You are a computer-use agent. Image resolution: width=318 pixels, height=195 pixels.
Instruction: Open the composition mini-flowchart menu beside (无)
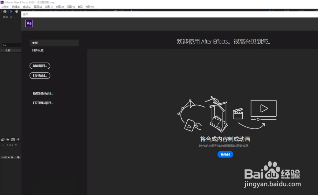point(16,145)
